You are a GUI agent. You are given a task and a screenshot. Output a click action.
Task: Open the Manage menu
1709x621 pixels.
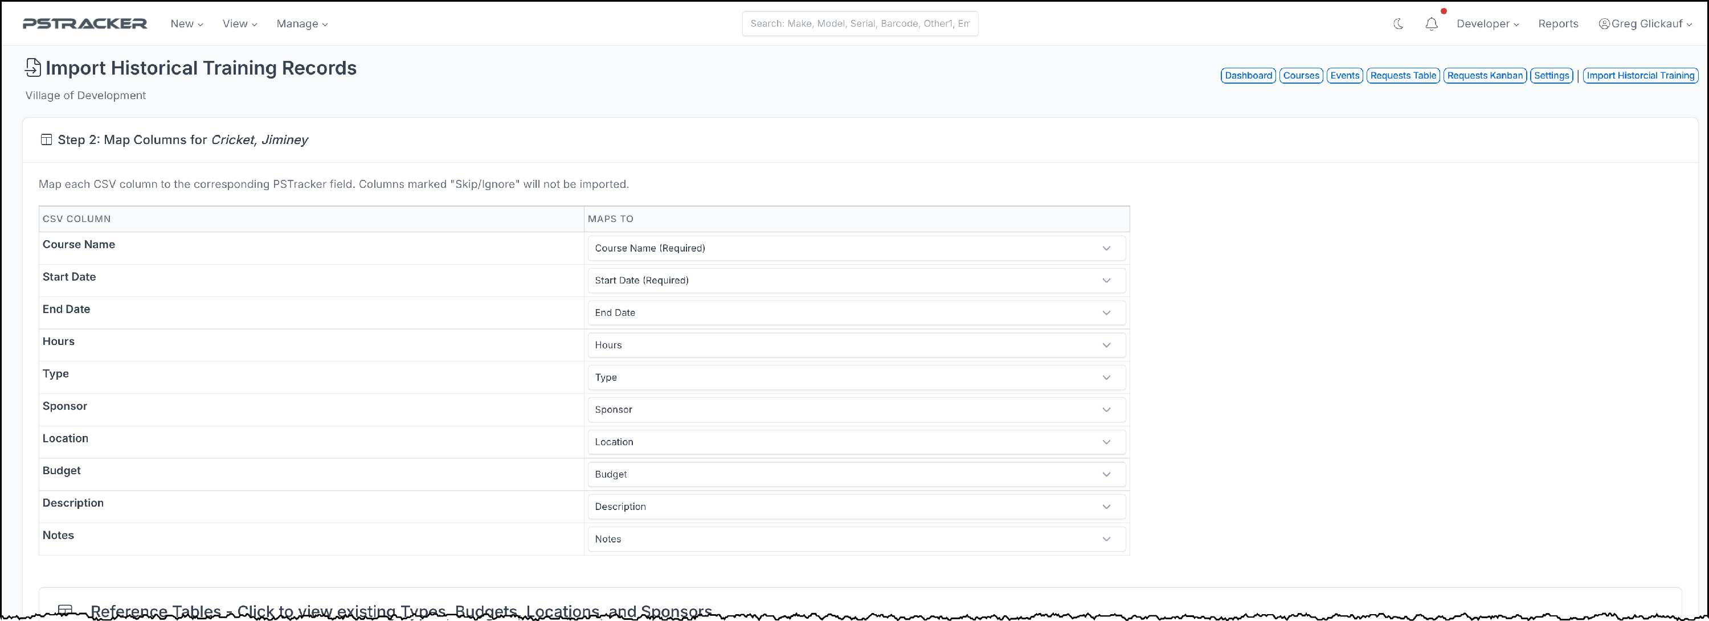pyautogui.click(x=302, y=24)
